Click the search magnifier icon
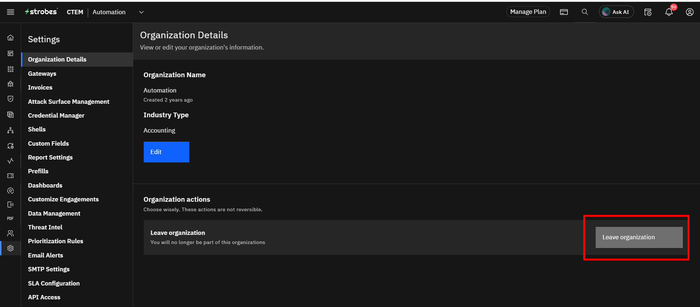The width and height of the screenshot is (700, 307). point(585,12)
